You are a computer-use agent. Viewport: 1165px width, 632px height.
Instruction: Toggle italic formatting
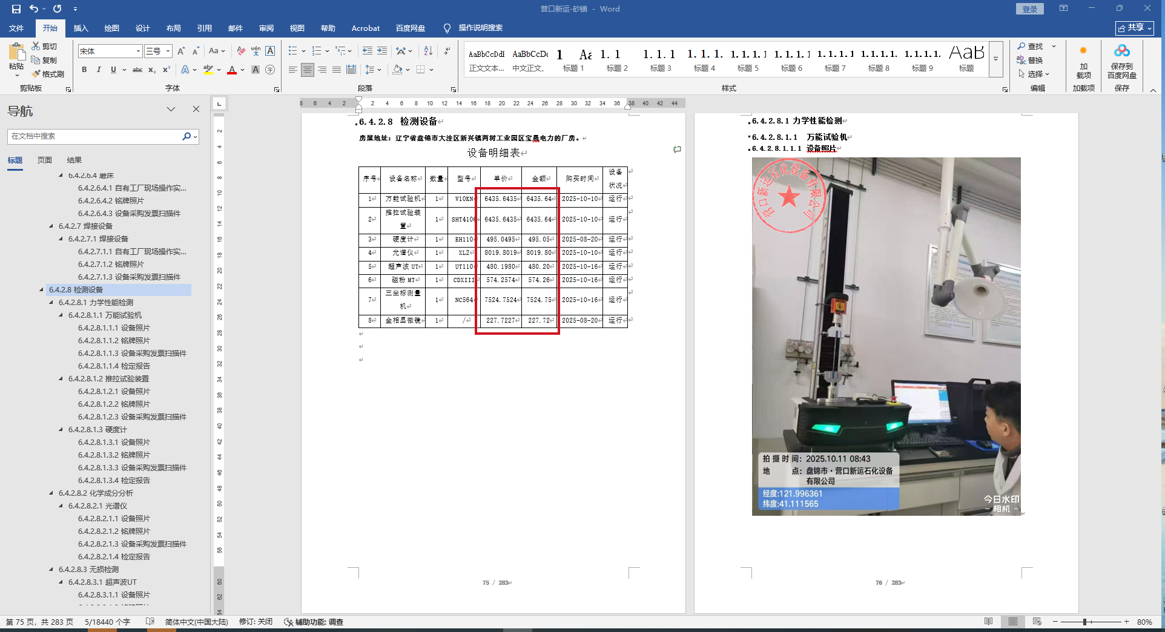pos(99,70)
